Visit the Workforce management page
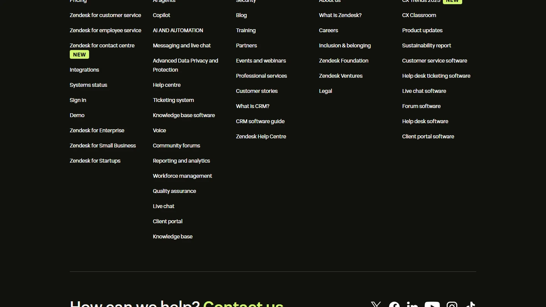The image size is (546, 307). 182,176
